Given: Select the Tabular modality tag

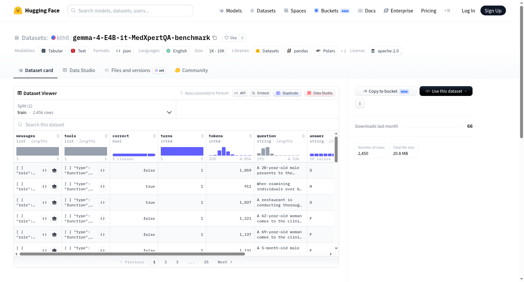Looking at the screenshot, I should [52, 51].
